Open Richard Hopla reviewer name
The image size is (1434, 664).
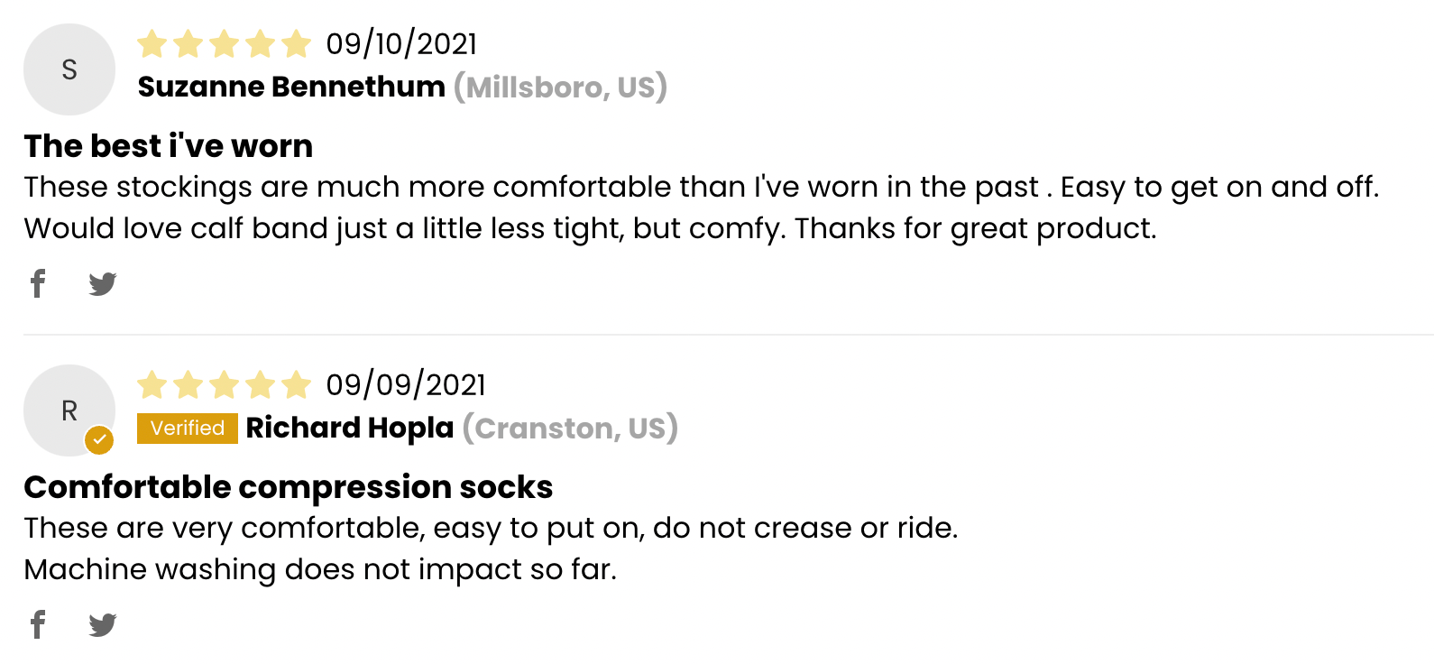[350, 428]
